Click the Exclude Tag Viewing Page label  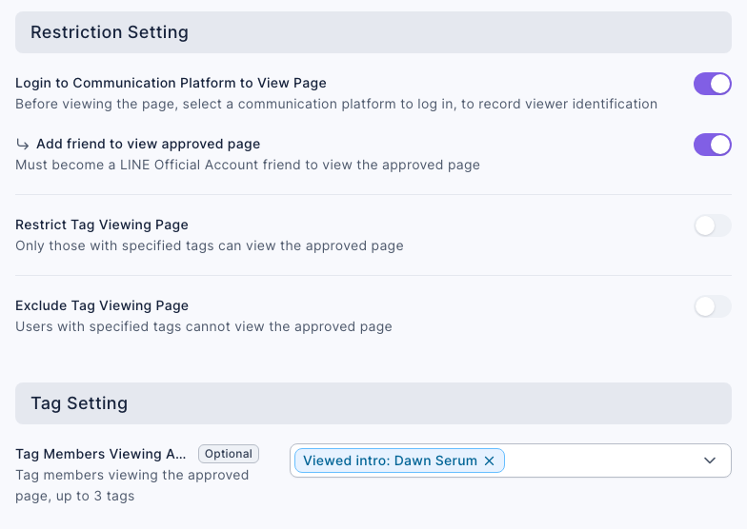click(102, 305)
